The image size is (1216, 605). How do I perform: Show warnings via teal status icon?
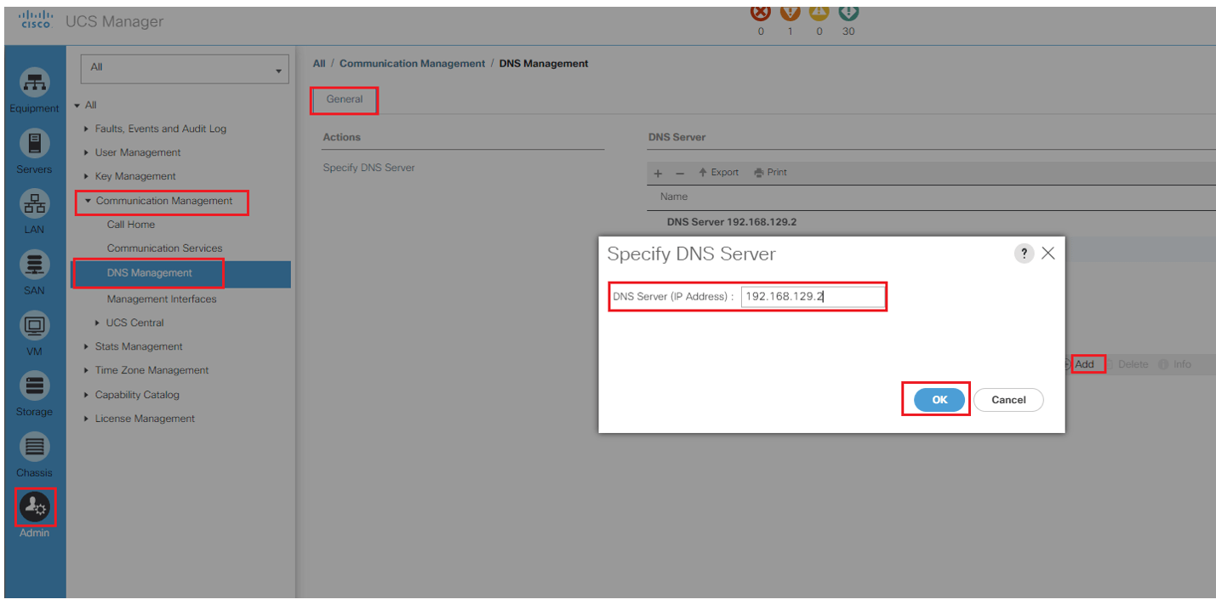(x=848, y=12)
